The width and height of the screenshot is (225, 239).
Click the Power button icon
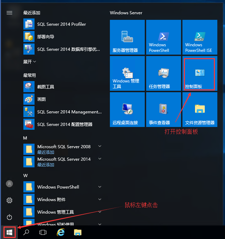tap(9, 217)
